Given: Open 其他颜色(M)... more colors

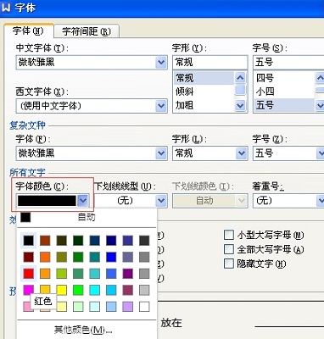Looking at the screenshot, I should tap(83, 330).
